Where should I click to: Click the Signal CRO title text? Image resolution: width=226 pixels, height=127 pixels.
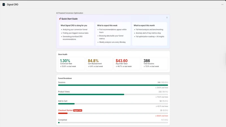12,5
